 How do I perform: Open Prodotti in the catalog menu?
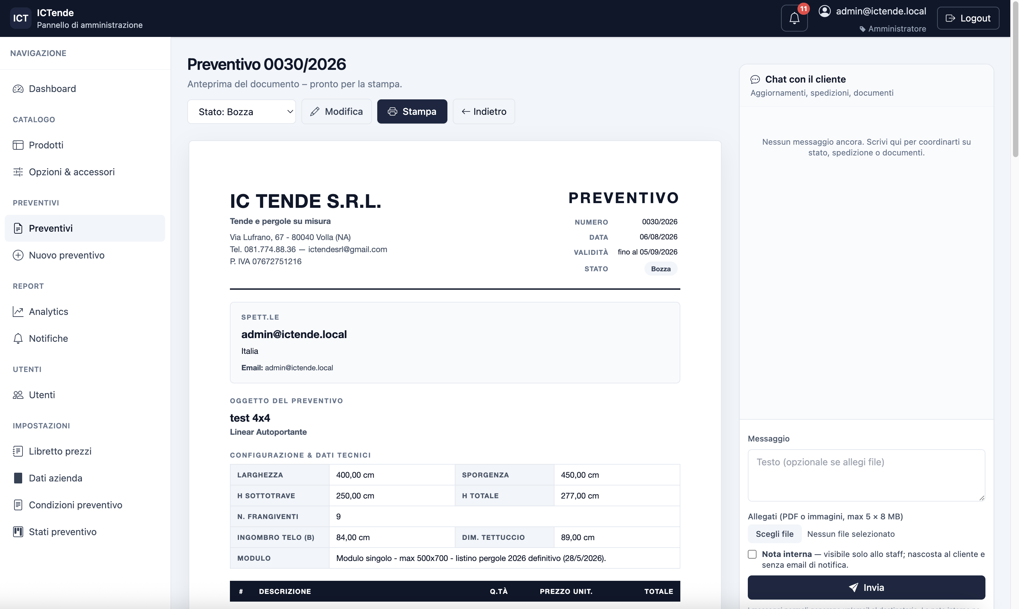(85, 145)
